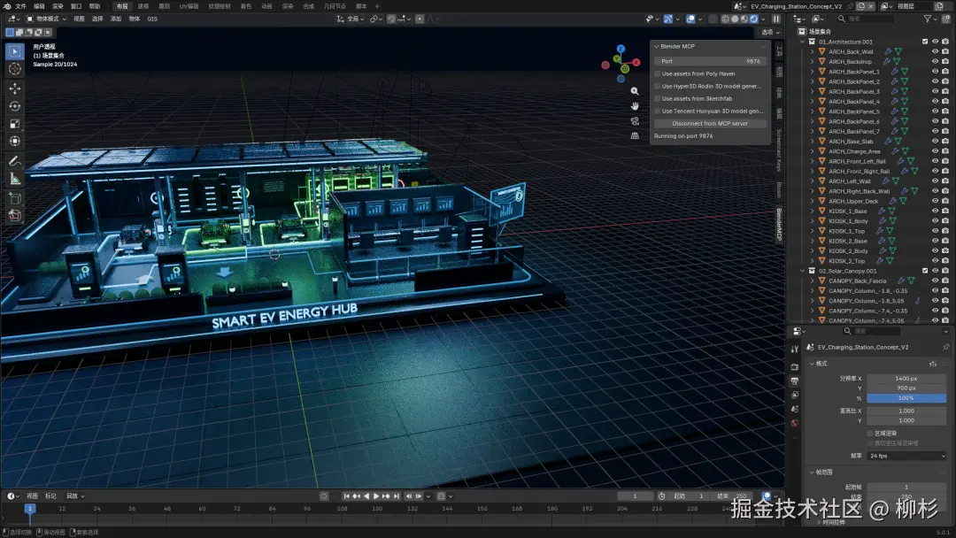This screenshot has height=538, width=956.
Task: Pause the viewport render preview
Action: coord(776,19)
